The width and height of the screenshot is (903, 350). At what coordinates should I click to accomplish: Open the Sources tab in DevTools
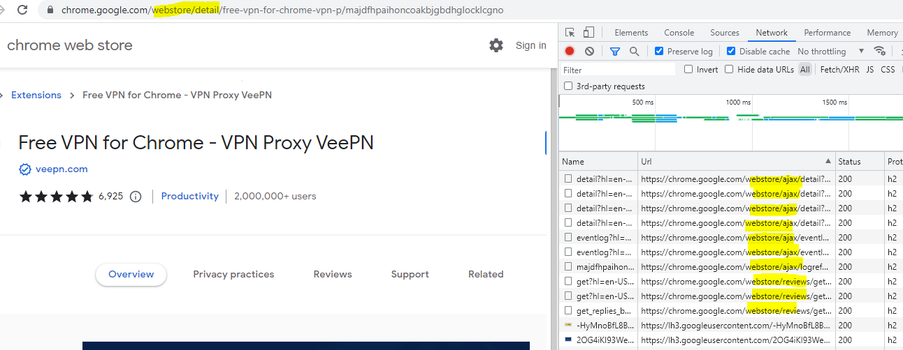(725, 33)
